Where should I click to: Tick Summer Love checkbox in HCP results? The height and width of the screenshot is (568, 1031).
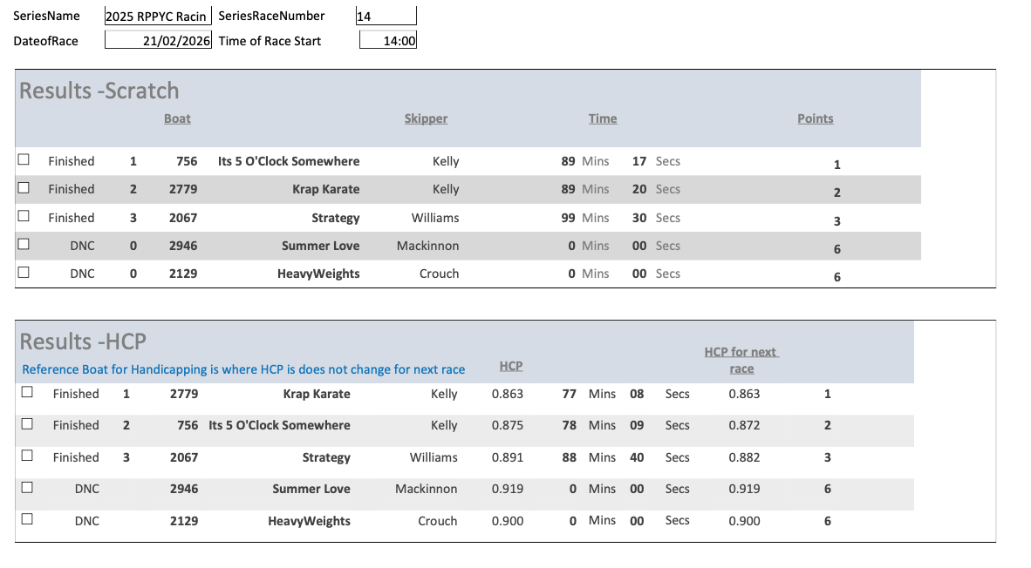(27, 488)
